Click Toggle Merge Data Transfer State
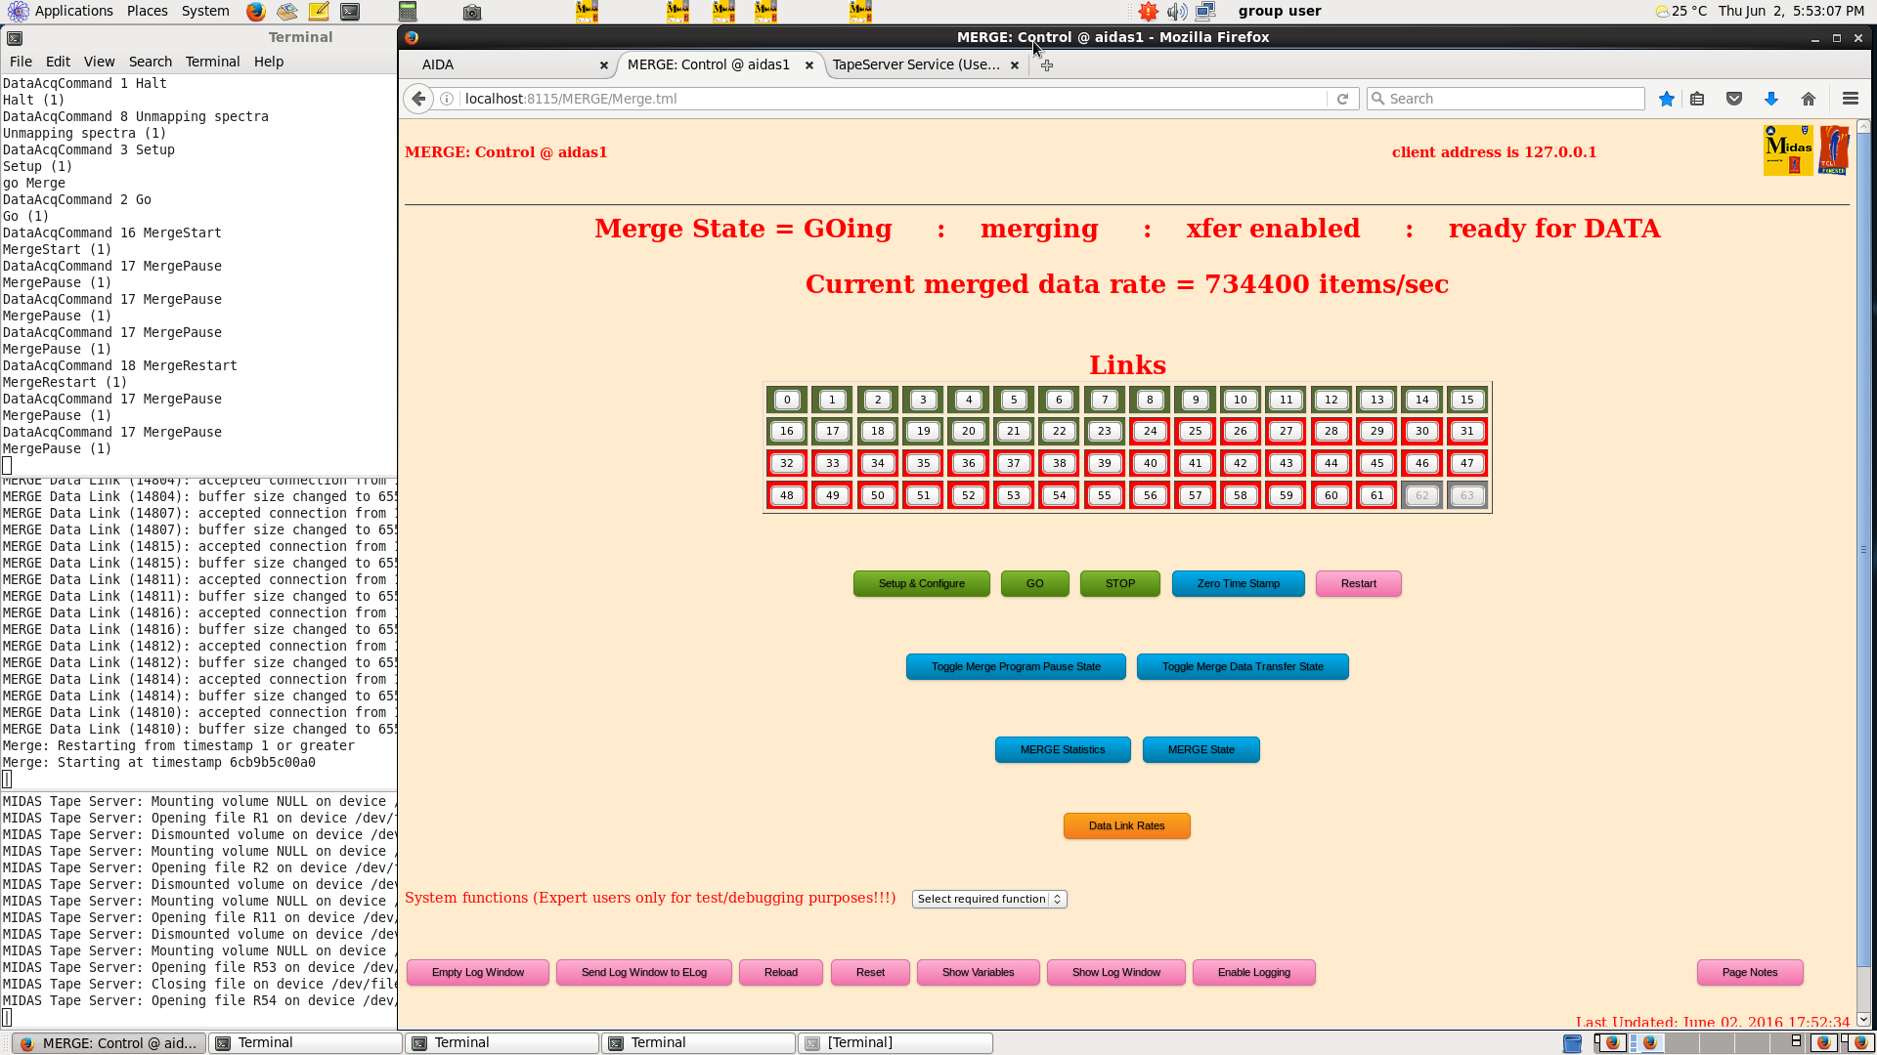The width and height of the screenshot is (1877, 1055). 1243,667
